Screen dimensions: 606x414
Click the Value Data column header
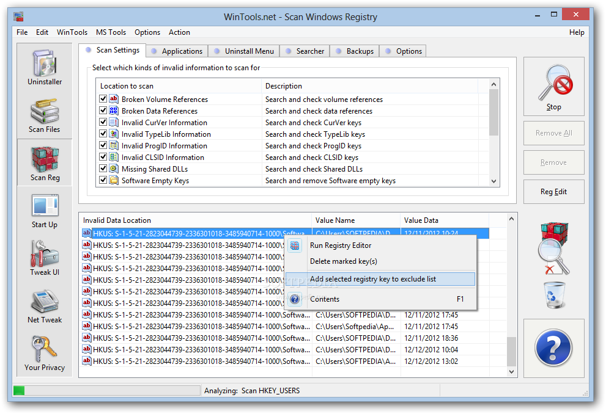445,220
